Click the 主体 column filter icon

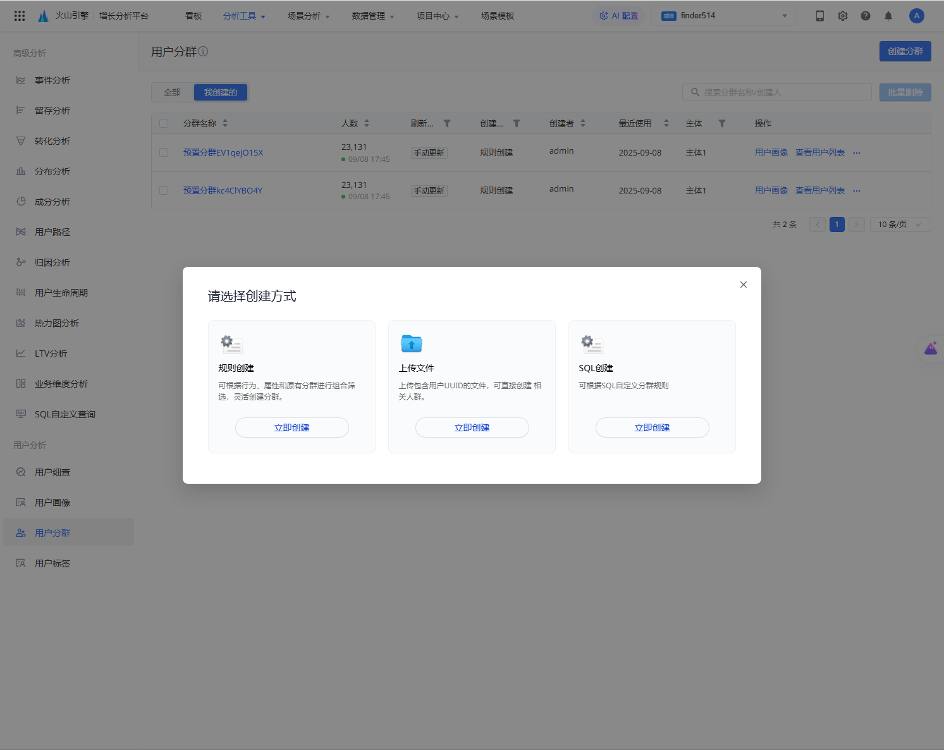tap(722, 123)
